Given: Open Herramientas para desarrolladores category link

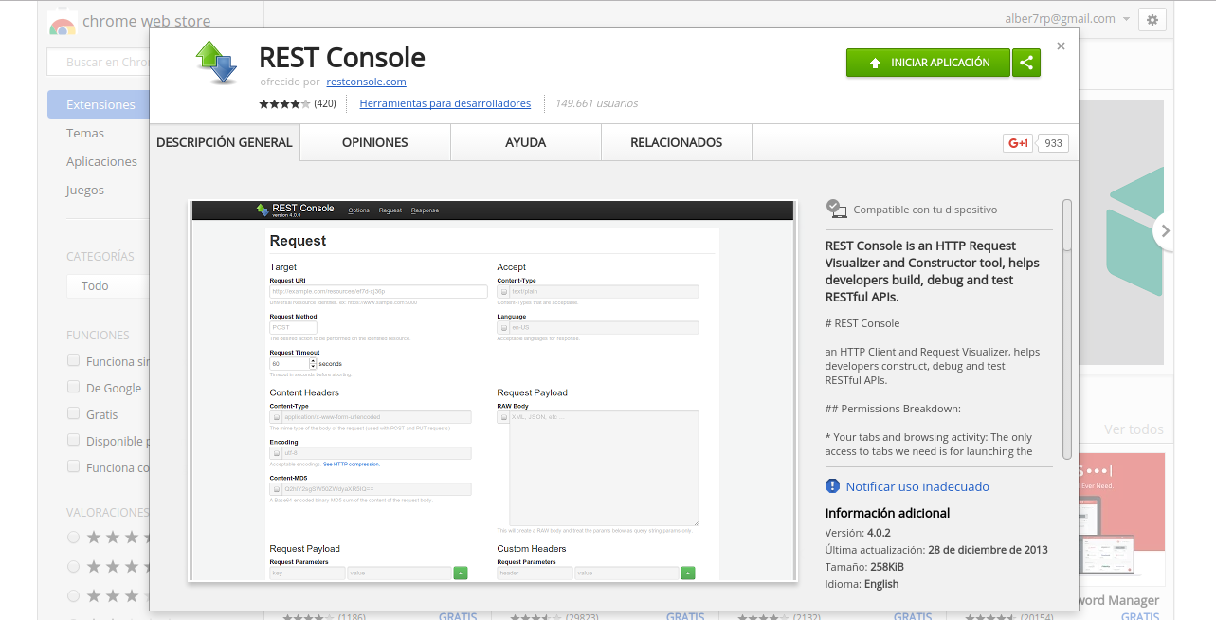Looking at the screenshot, I should point(445,103).
